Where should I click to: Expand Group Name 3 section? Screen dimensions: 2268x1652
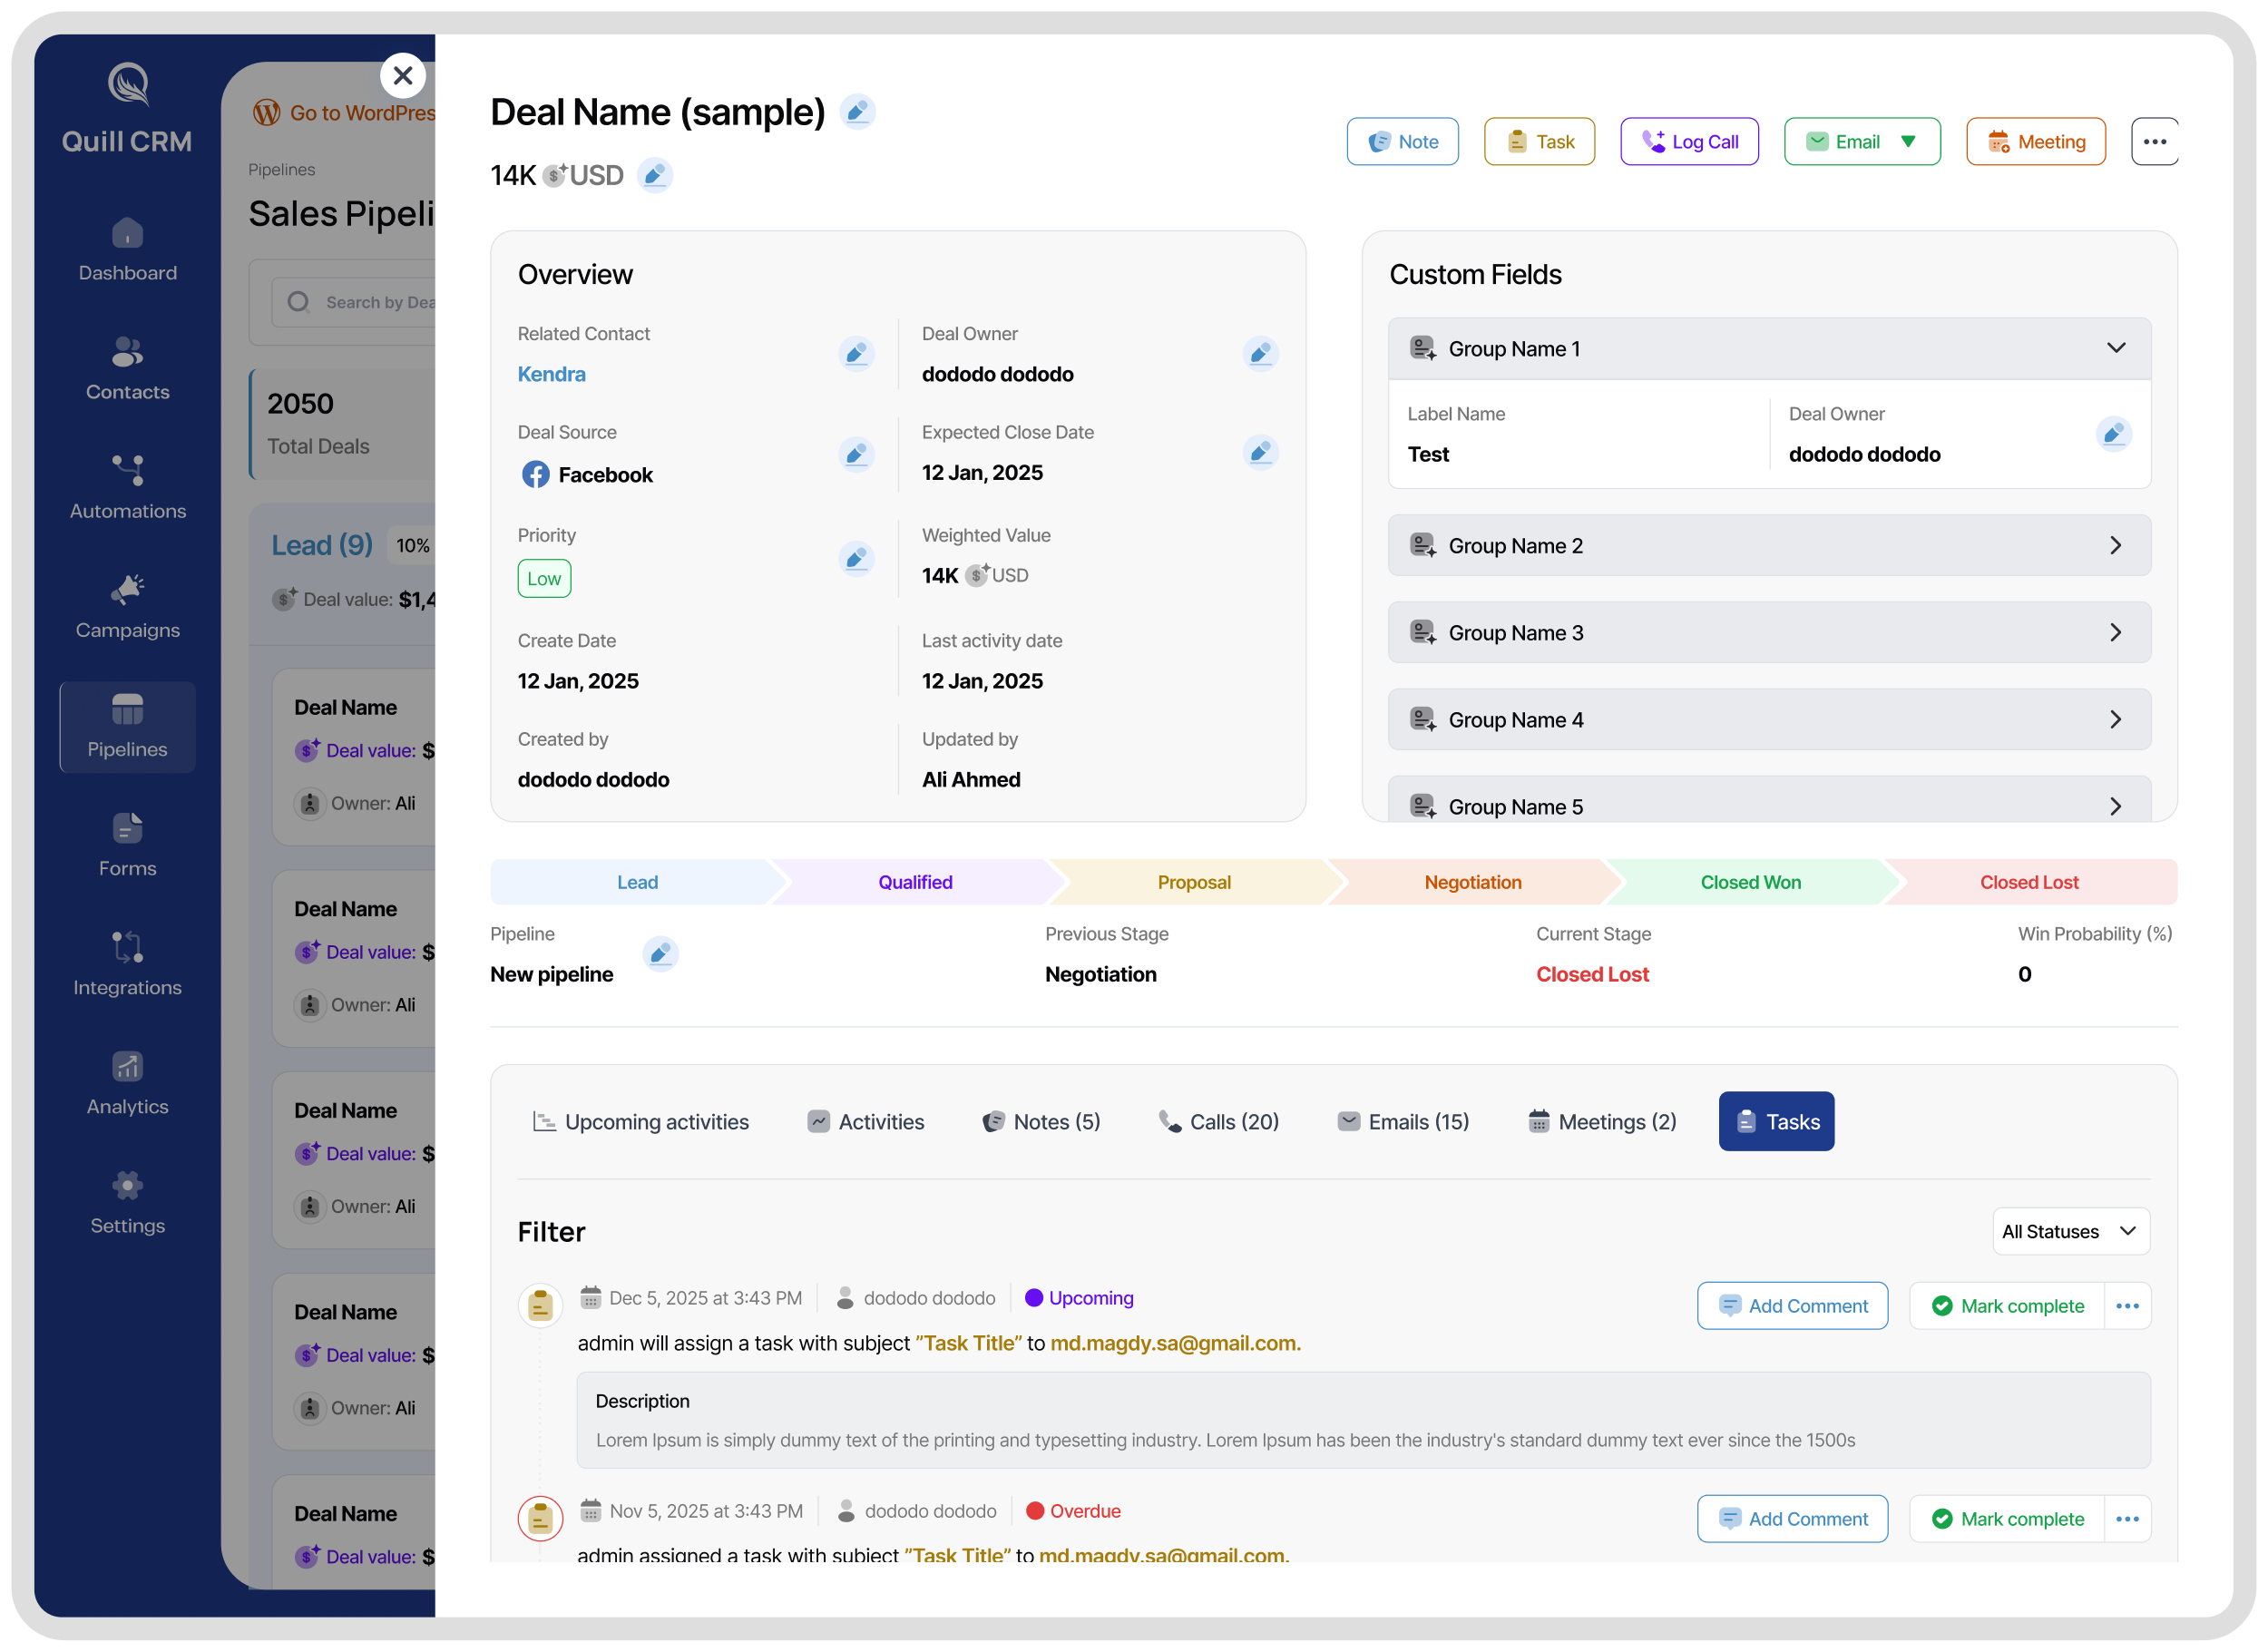[x=2116, y=633]
